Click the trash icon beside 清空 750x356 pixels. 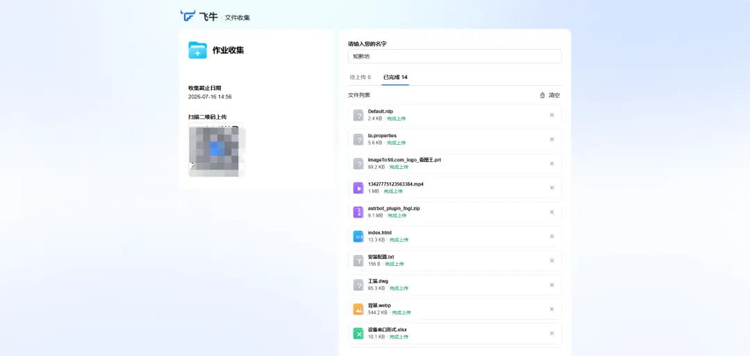point(542,95)
